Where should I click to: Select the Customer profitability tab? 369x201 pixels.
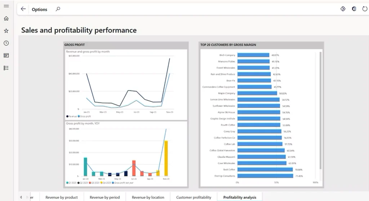coord(194,197)
